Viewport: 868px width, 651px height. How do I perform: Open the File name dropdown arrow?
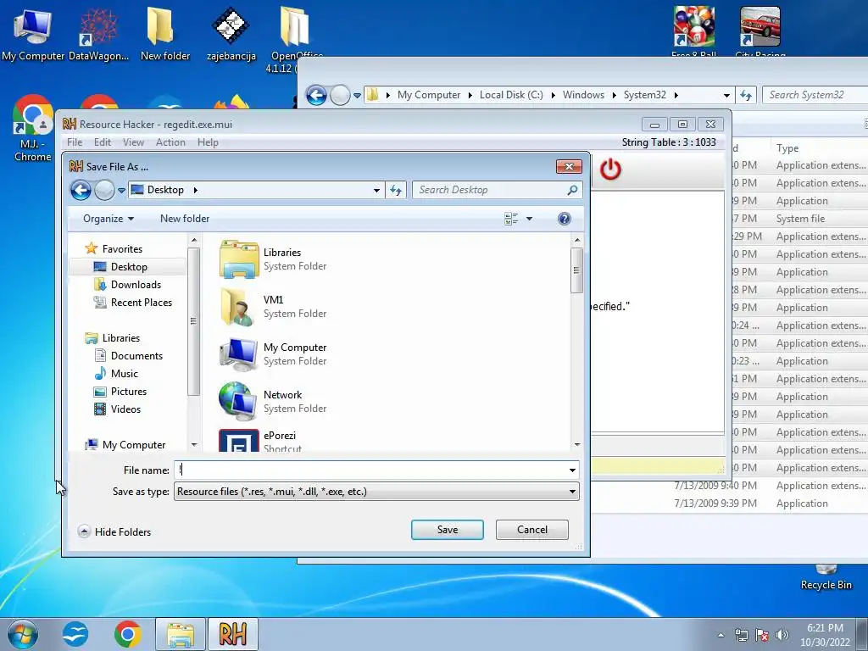pos(572,470)
